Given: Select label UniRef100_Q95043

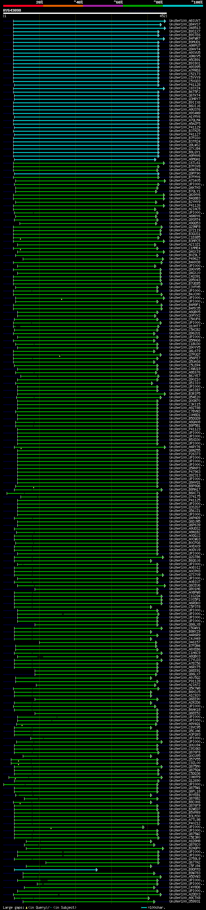Looking at the screenshot, I should 184,280.
